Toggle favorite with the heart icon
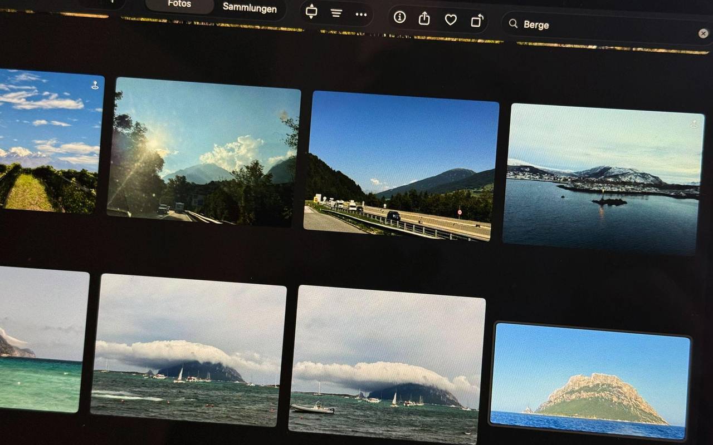This screenshot has width=713, height=445. click(450, 18)
